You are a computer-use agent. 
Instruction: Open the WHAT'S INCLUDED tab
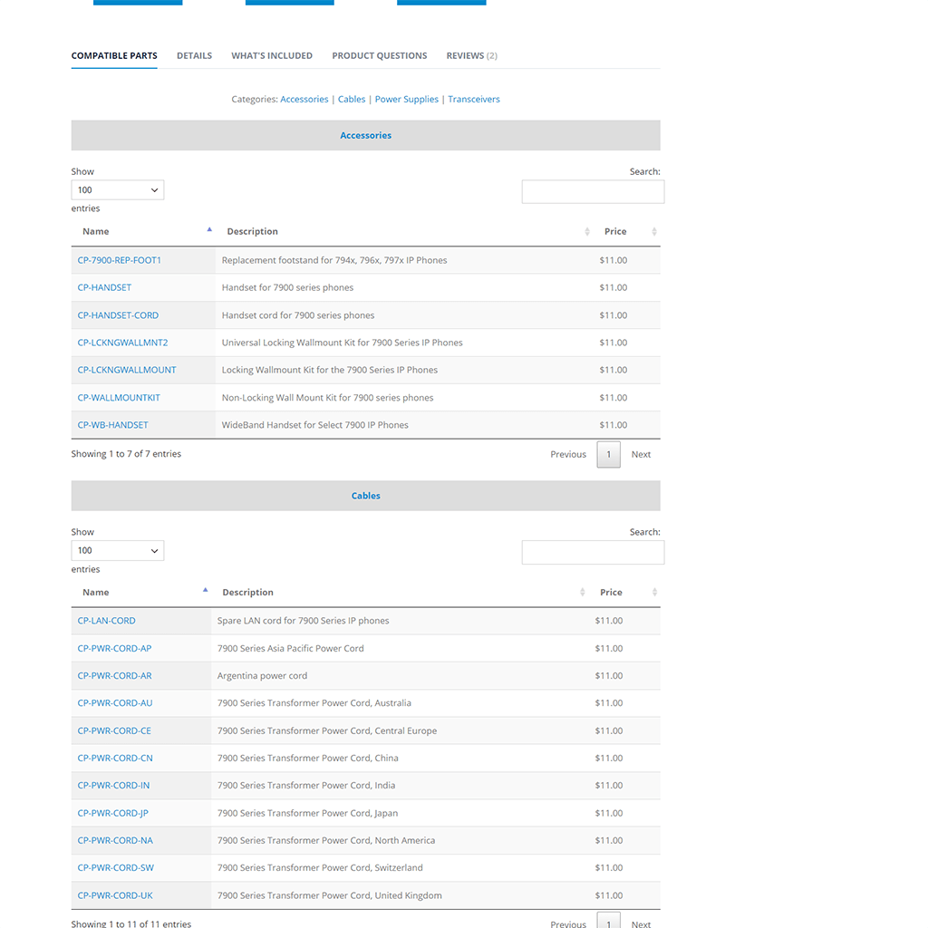coord(272,55)
